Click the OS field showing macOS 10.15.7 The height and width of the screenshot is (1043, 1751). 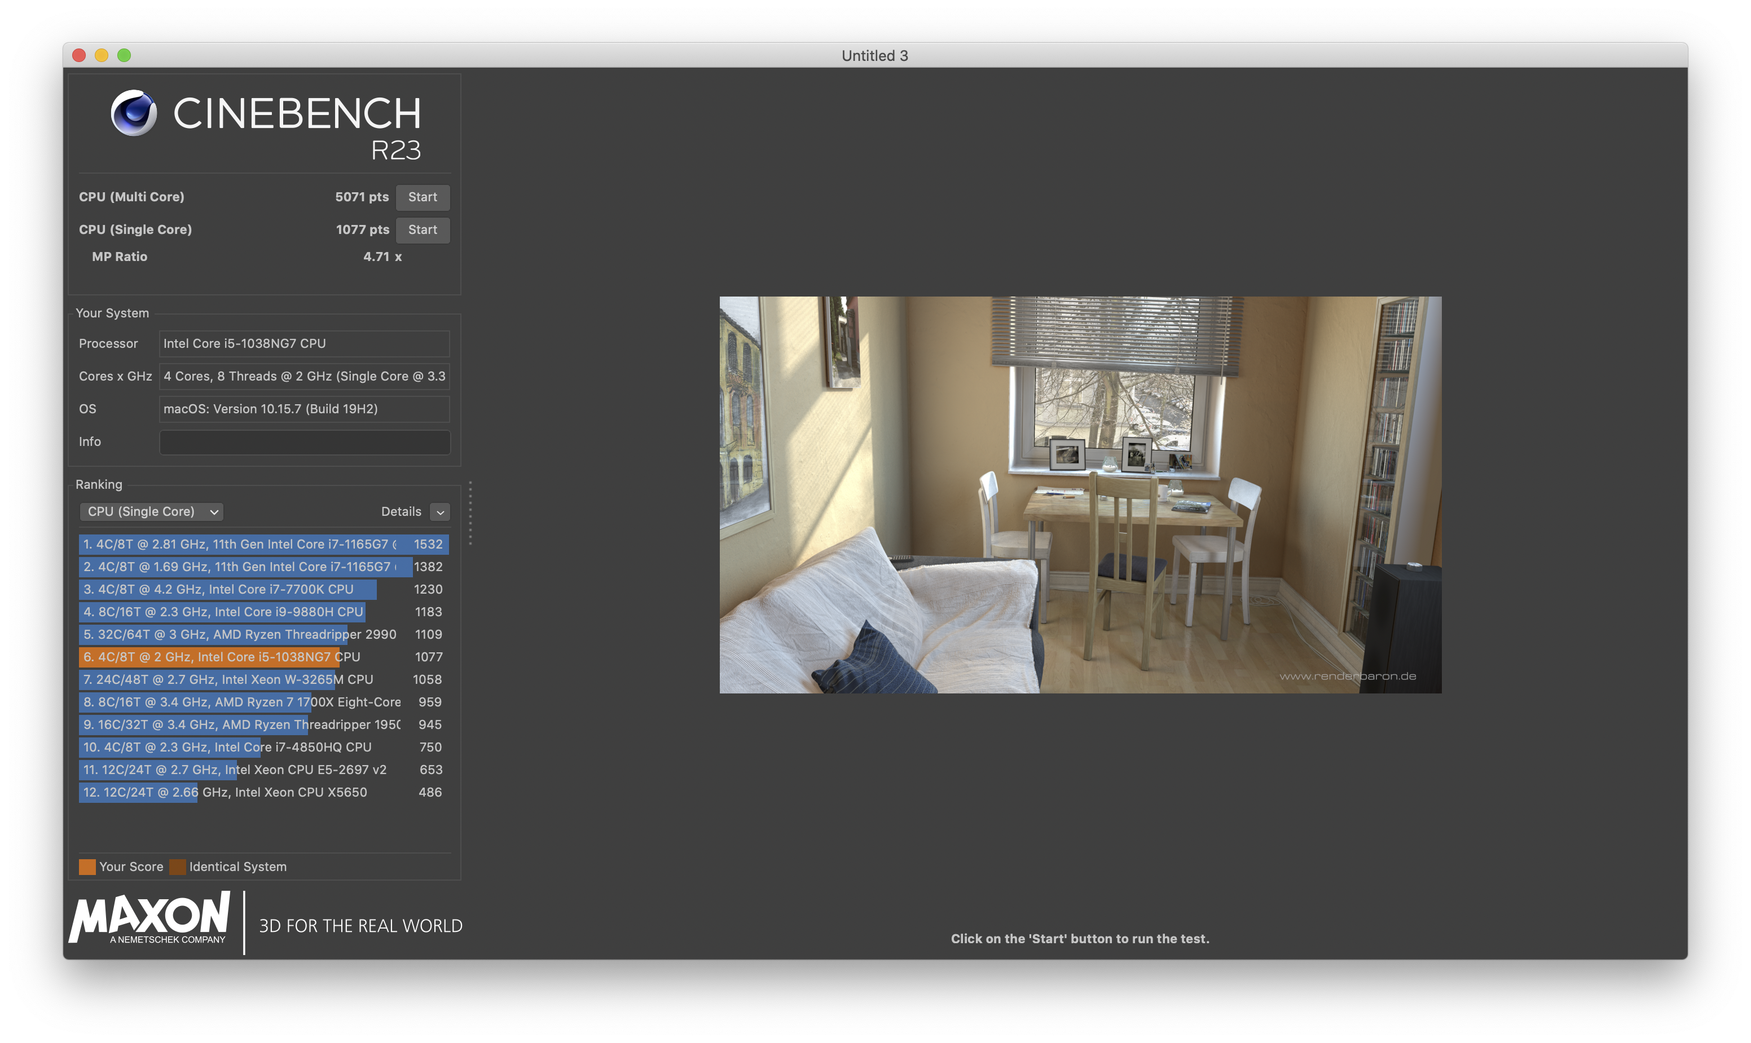[x=304, y=409]
